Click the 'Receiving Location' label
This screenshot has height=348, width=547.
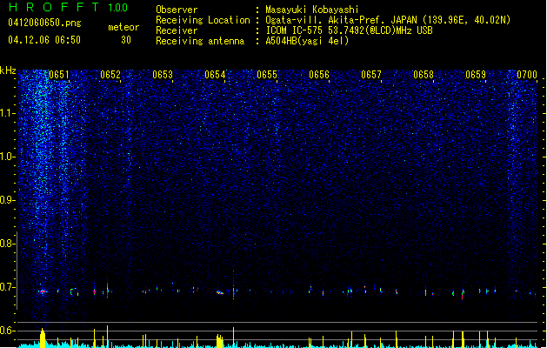click(203, 20)
